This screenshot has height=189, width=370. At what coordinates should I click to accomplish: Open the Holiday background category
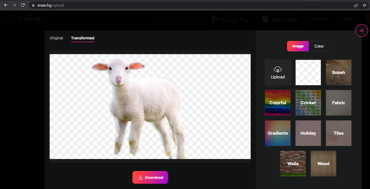pyautogui.click(x=308, y=133)
